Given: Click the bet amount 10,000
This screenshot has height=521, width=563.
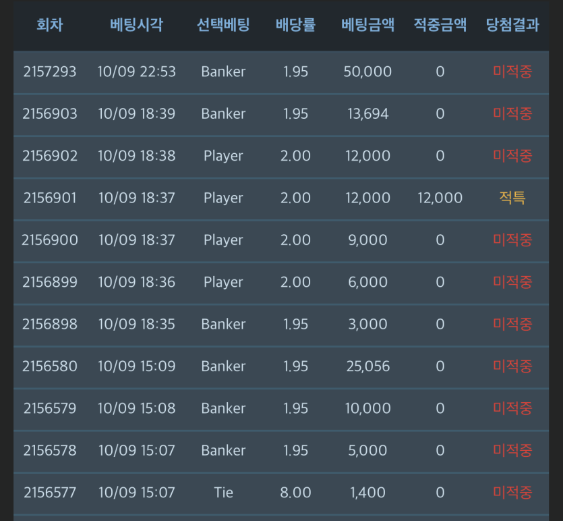Looking at the screenshot, I should tap(367, 408).
